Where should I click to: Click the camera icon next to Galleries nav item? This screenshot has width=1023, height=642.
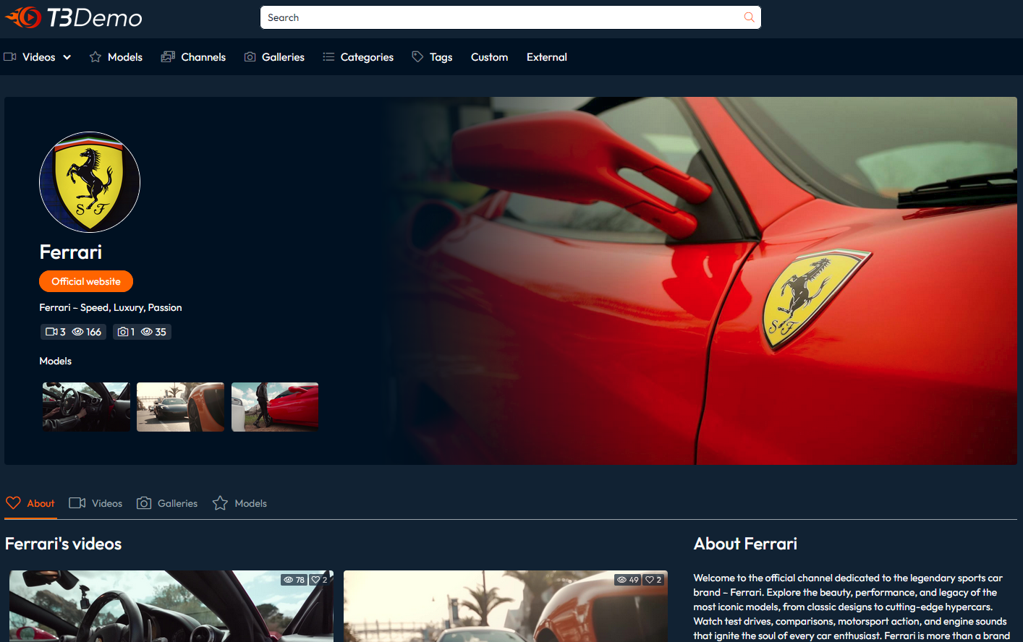click(x=250, y=56)
